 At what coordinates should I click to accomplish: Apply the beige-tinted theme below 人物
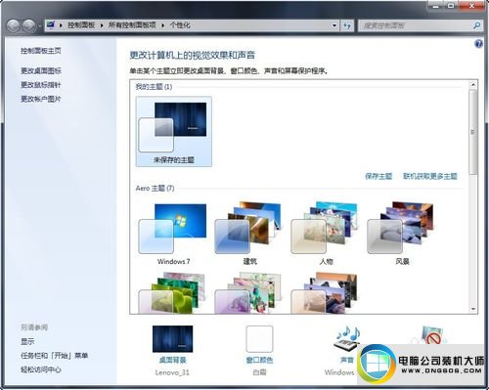click(325, 293)
